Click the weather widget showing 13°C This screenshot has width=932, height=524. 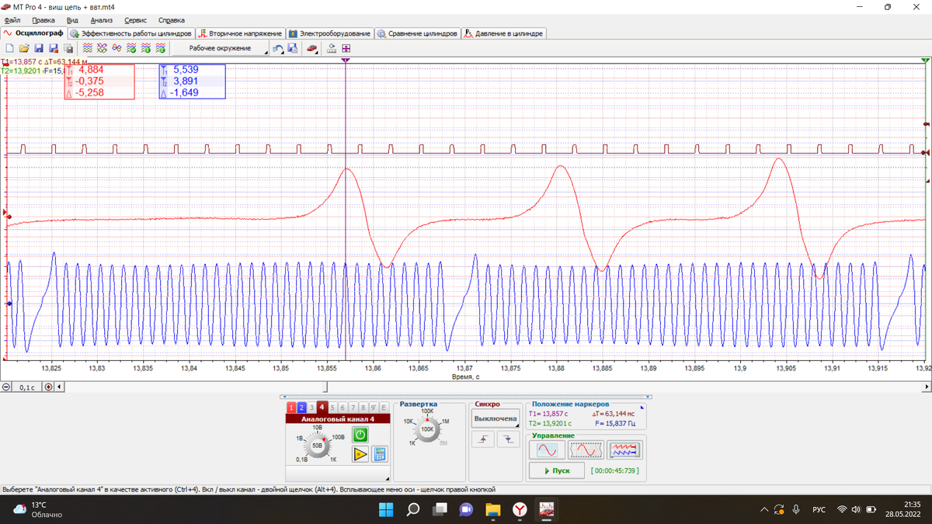37,509
